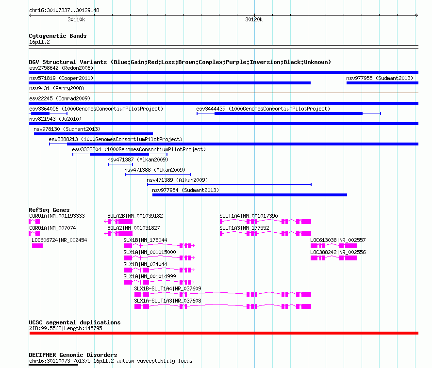Select transcript label SLX1A-SULT1A3|NR_037608

(x=167, y=301)
